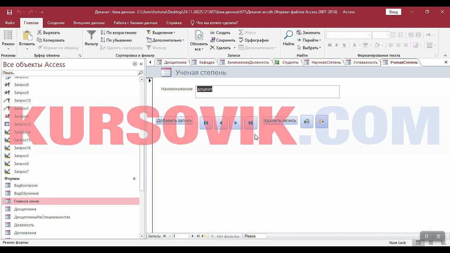Switch to the Кафедра document tab
Image resolution: width=450 pixels, height=253 pixels.
(x=203, y=62)
